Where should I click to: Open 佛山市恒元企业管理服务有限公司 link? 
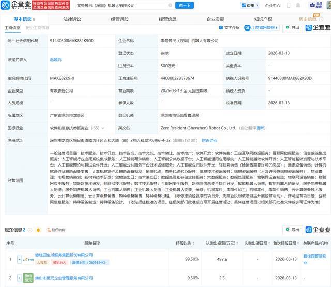click(x=64, y=278)
